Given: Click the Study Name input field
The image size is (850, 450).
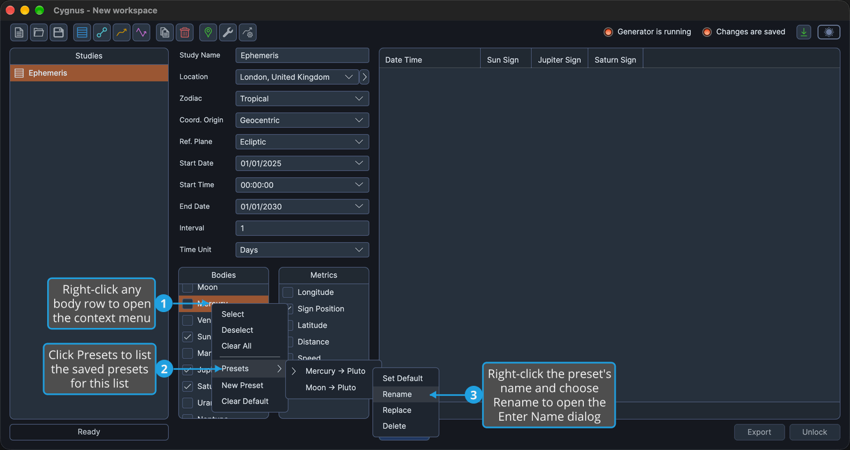Looking at the screenshot, I should (x=302, y=55).
